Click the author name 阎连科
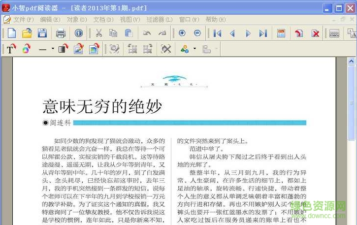This screenshot has width=357, height=225. [61, 123]
